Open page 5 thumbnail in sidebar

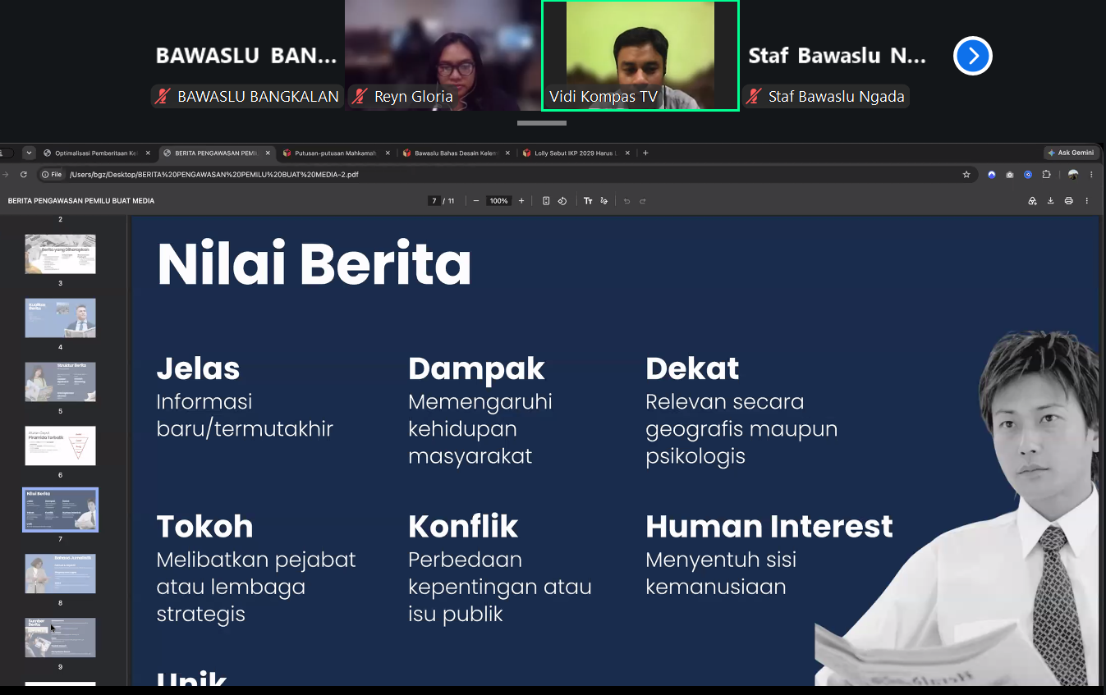[60, 382]
